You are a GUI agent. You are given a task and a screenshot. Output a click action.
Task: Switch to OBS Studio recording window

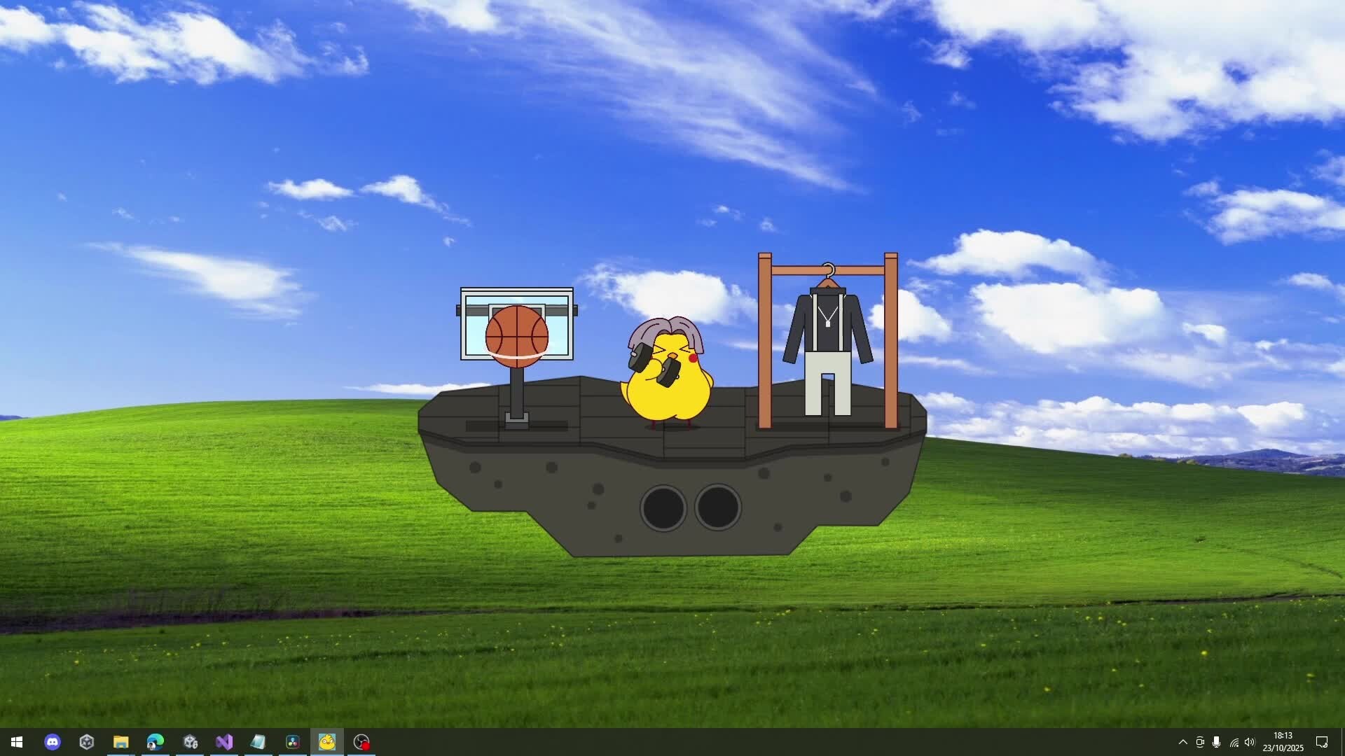tap(361, 742)
